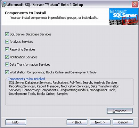Screen dimensions: 139x128
Task: Disable Reporting Services component
Action: (7, 49)
